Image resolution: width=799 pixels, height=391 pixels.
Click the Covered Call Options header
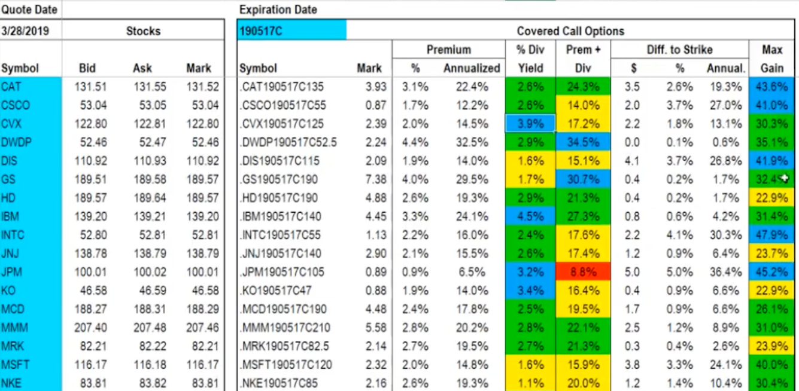point(570,30)
